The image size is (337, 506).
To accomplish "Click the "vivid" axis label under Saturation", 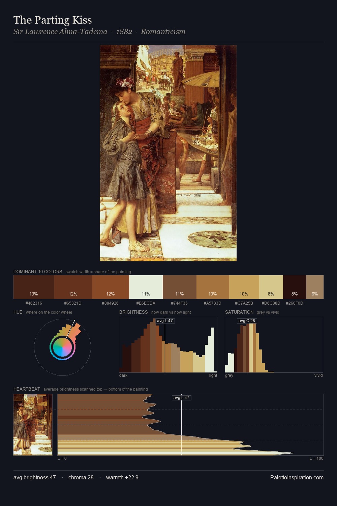I will [318, 375].
